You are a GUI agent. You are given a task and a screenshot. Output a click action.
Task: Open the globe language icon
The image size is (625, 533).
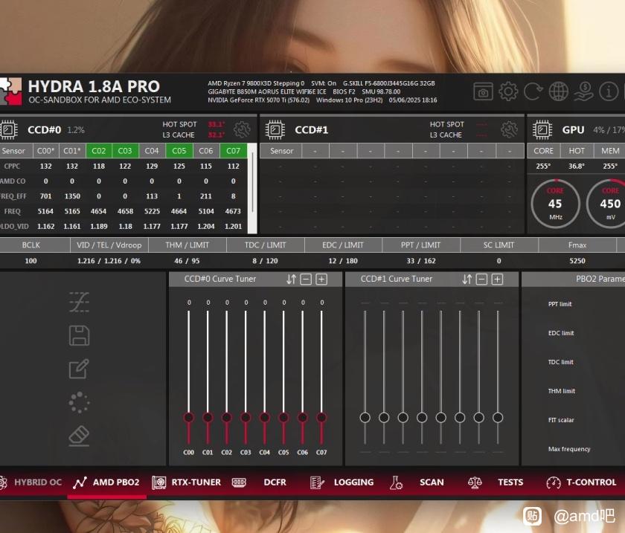(x=559, y=91)
